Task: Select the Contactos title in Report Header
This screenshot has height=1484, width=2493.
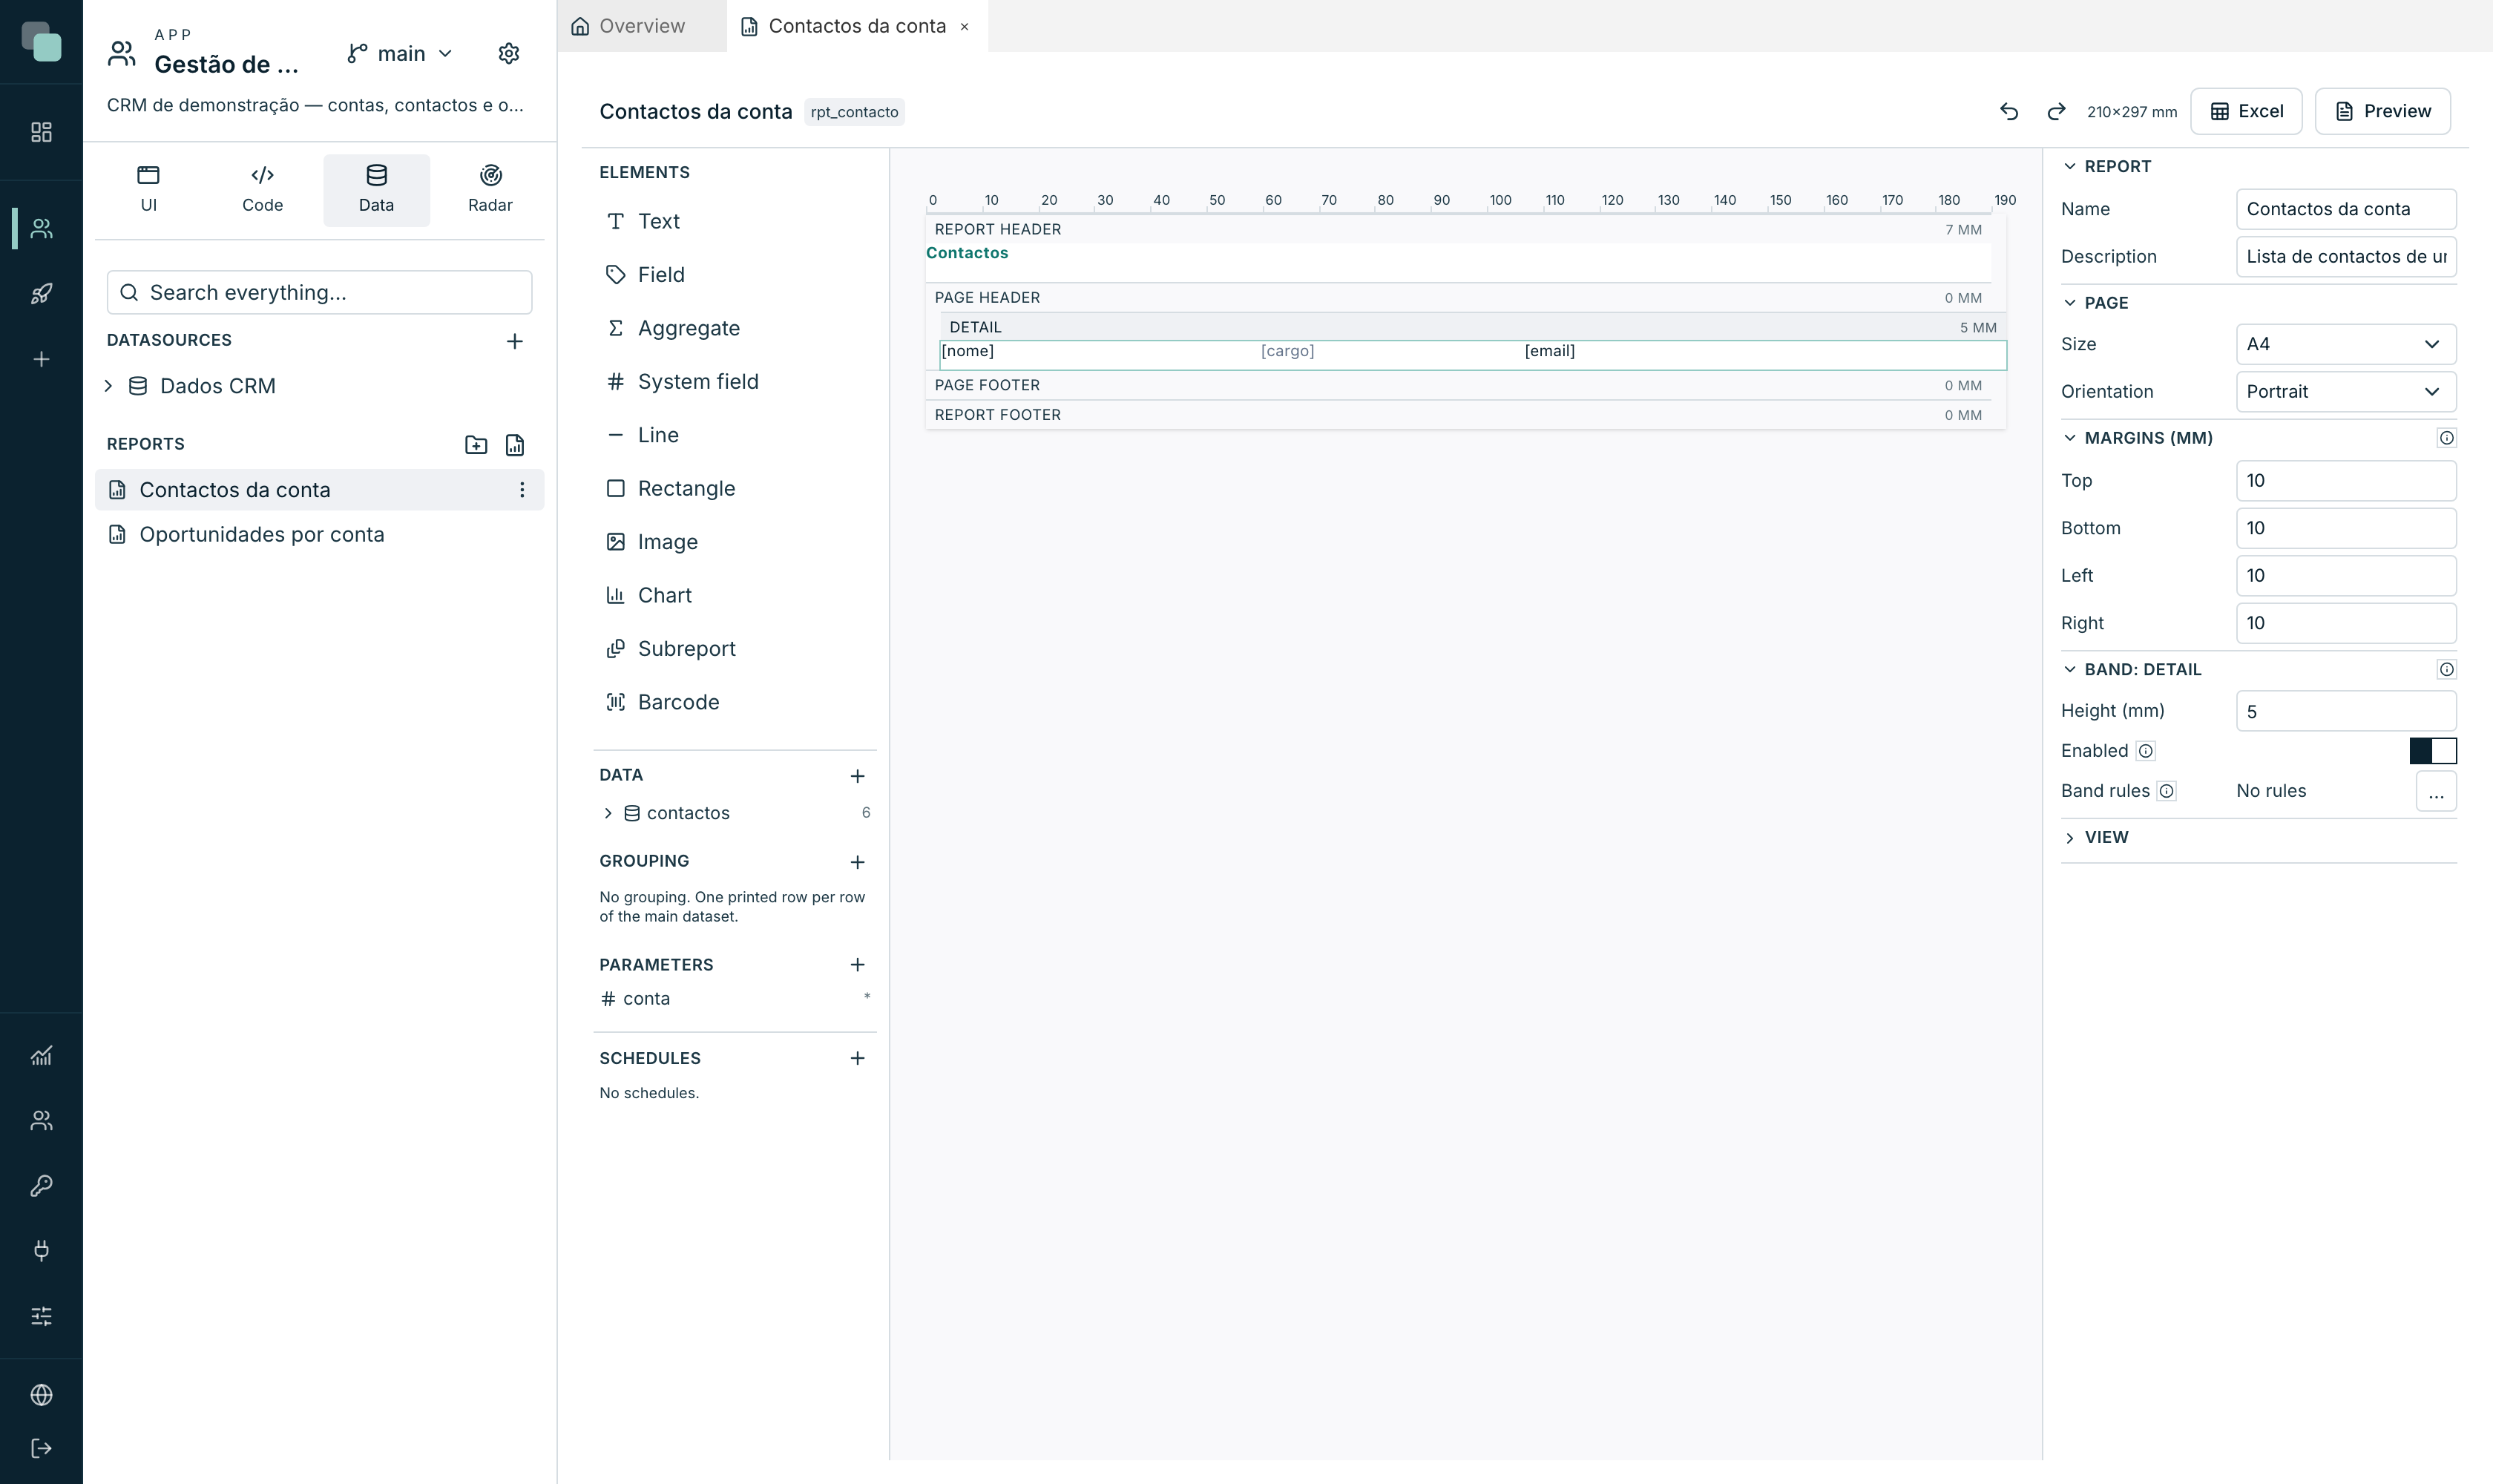Action: pos(967,253)
